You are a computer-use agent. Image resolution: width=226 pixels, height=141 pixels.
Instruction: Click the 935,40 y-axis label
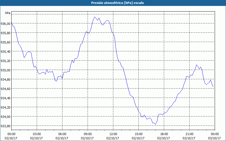coord(6,52)
